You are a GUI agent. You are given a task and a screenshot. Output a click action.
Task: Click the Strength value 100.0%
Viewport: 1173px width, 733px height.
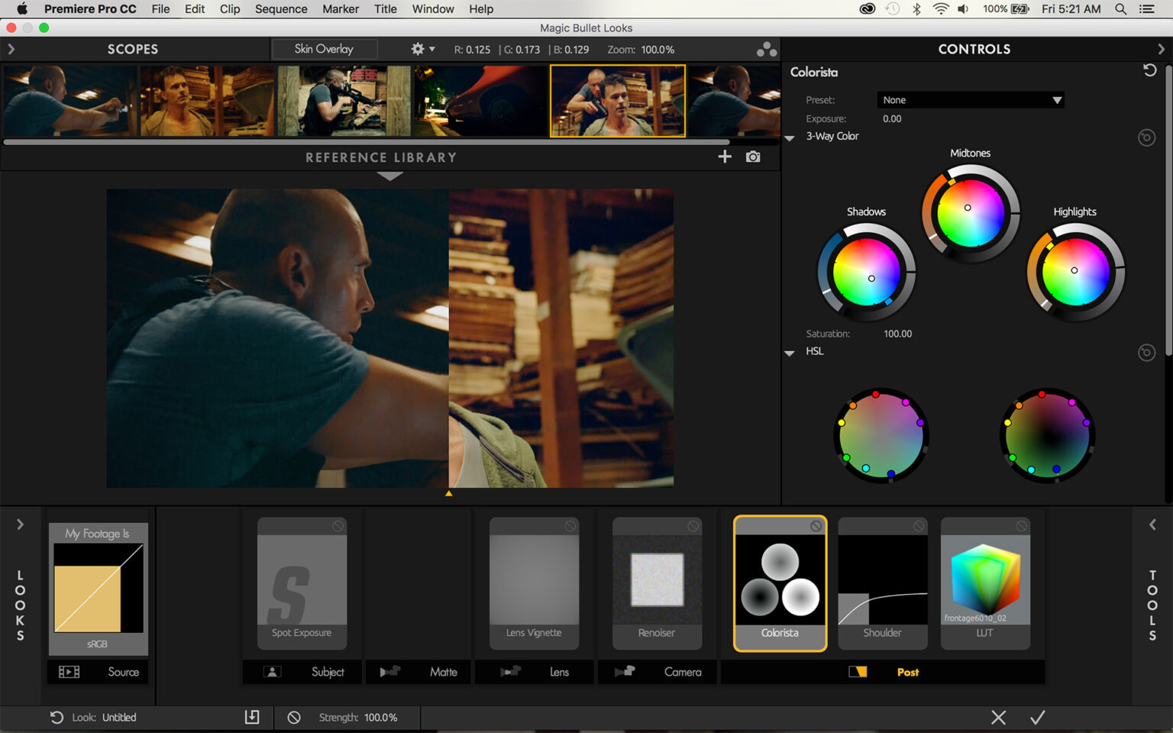pyautogui.click(x=380, y=717)
